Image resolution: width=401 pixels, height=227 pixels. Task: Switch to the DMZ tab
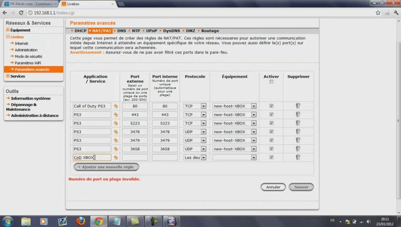190,31
